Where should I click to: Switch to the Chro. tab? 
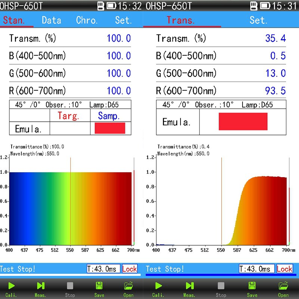[x=87, y=20]
